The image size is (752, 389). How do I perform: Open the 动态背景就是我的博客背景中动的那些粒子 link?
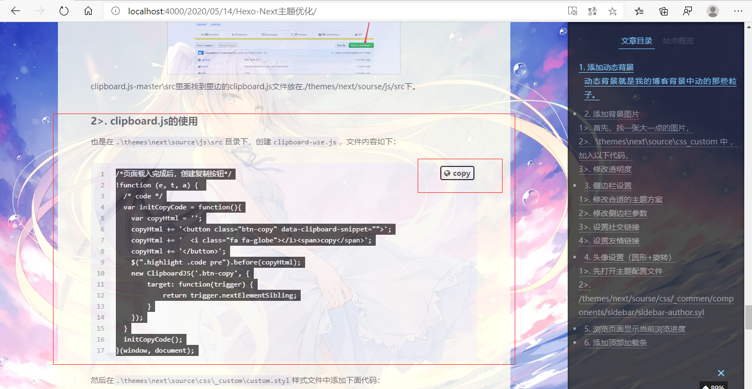point(660,88)
